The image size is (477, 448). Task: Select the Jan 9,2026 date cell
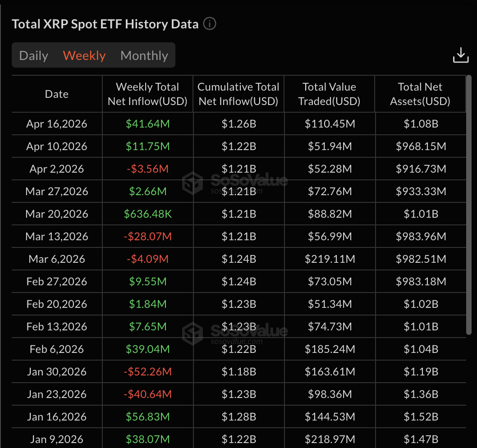click(57, 439)
